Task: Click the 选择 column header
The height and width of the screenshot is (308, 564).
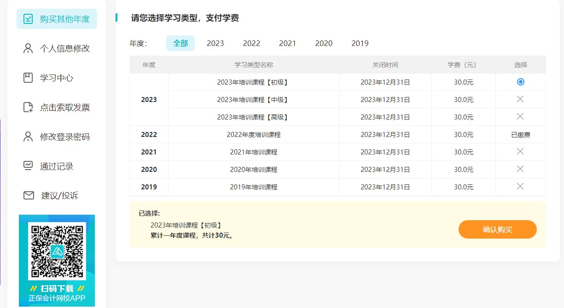Action: click(x=520, y=65)
